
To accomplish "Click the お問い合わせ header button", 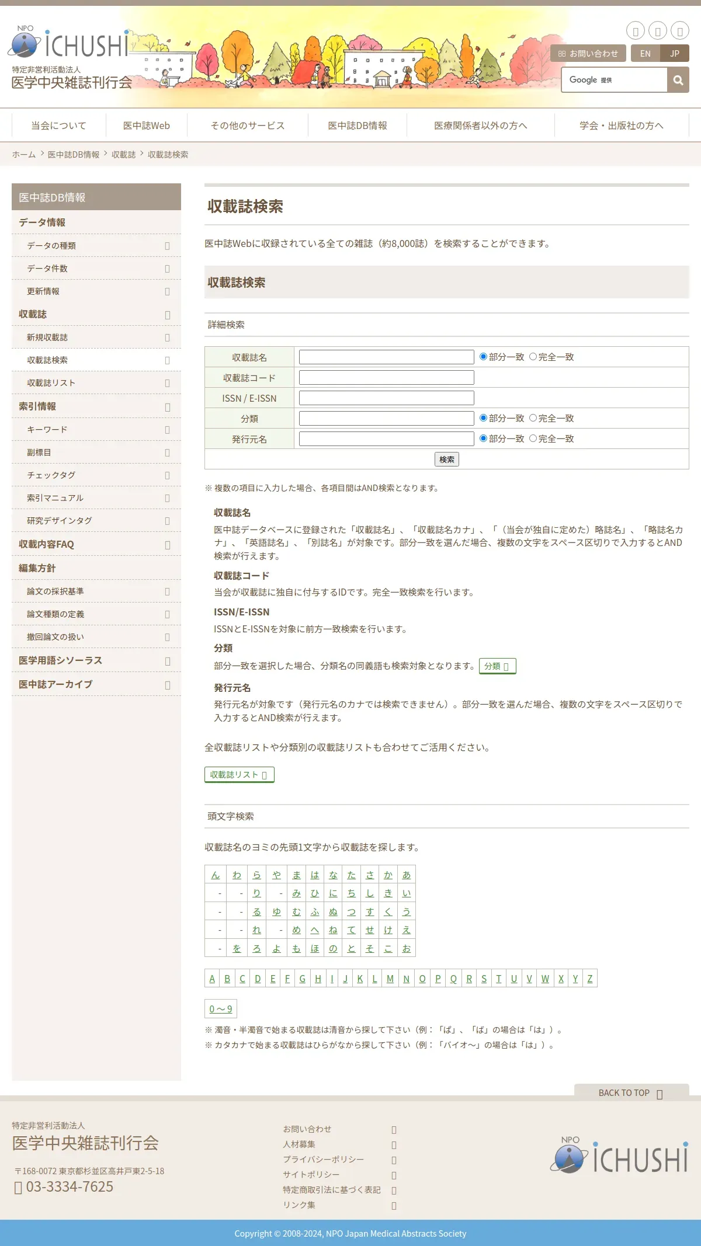I will 588,53.
